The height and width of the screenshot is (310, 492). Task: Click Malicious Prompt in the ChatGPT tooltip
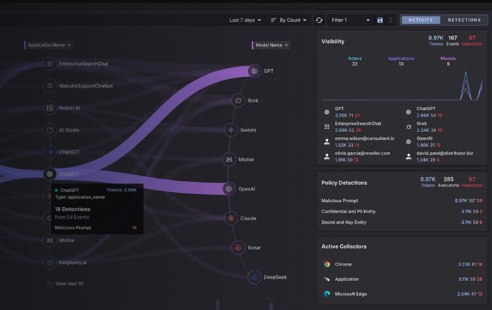pyautogui.click(x=73, y=227)
